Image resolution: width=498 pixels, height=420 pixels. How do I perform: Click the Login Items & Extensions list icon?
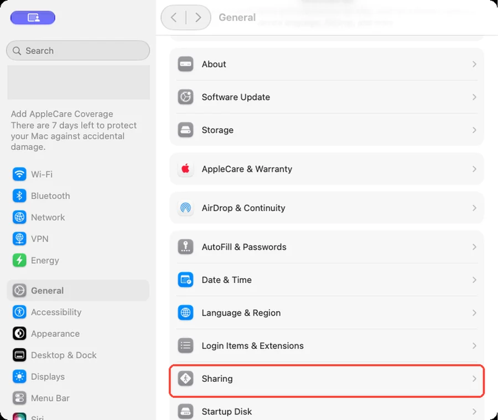[x=185, y=345]
